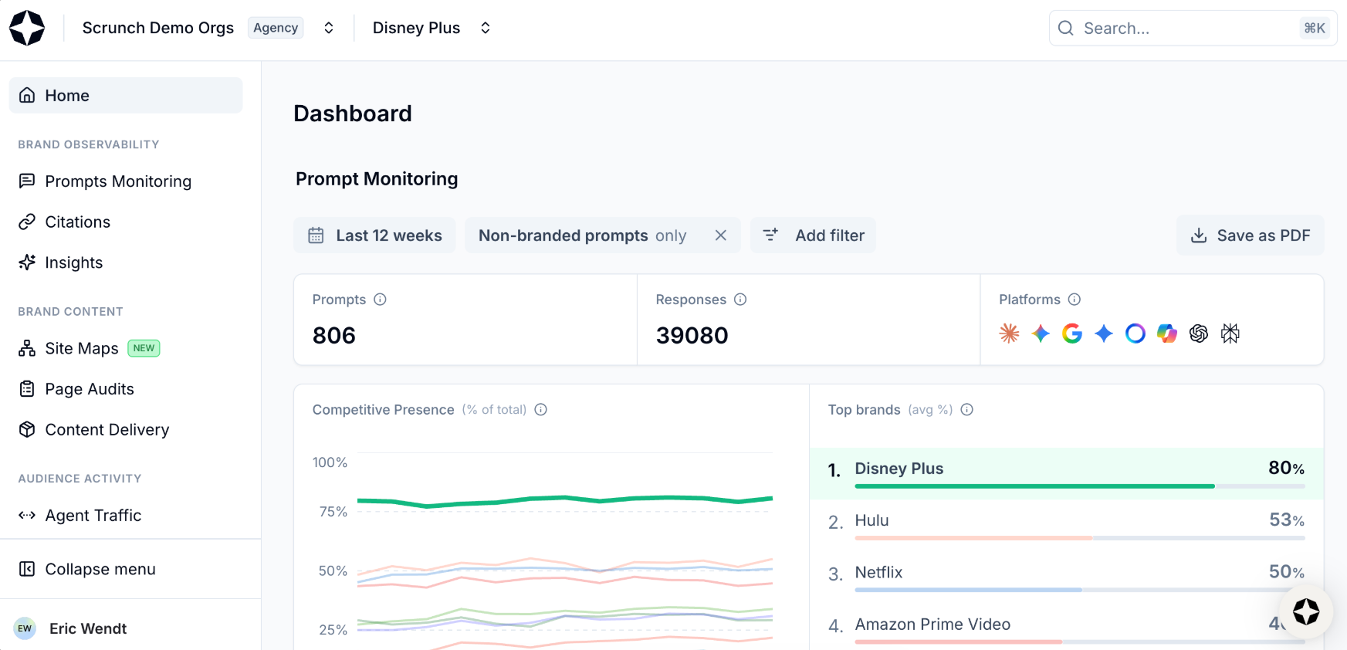Screen dimensions: 1347x650
Task: Open Citations in the sidebar
Action: tap(126, 222)
